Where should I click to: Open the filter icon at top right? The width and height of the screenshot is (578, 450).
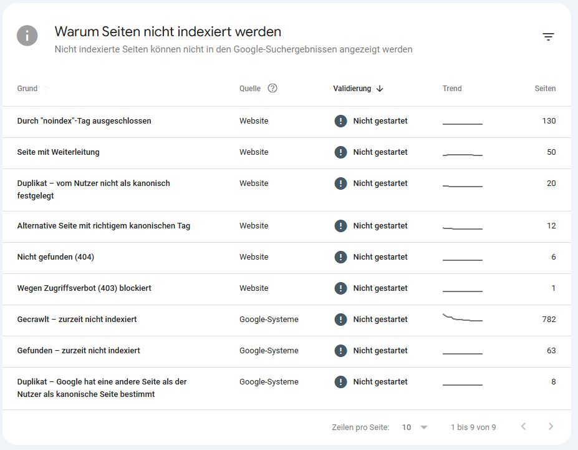click(x=548, y=37)
